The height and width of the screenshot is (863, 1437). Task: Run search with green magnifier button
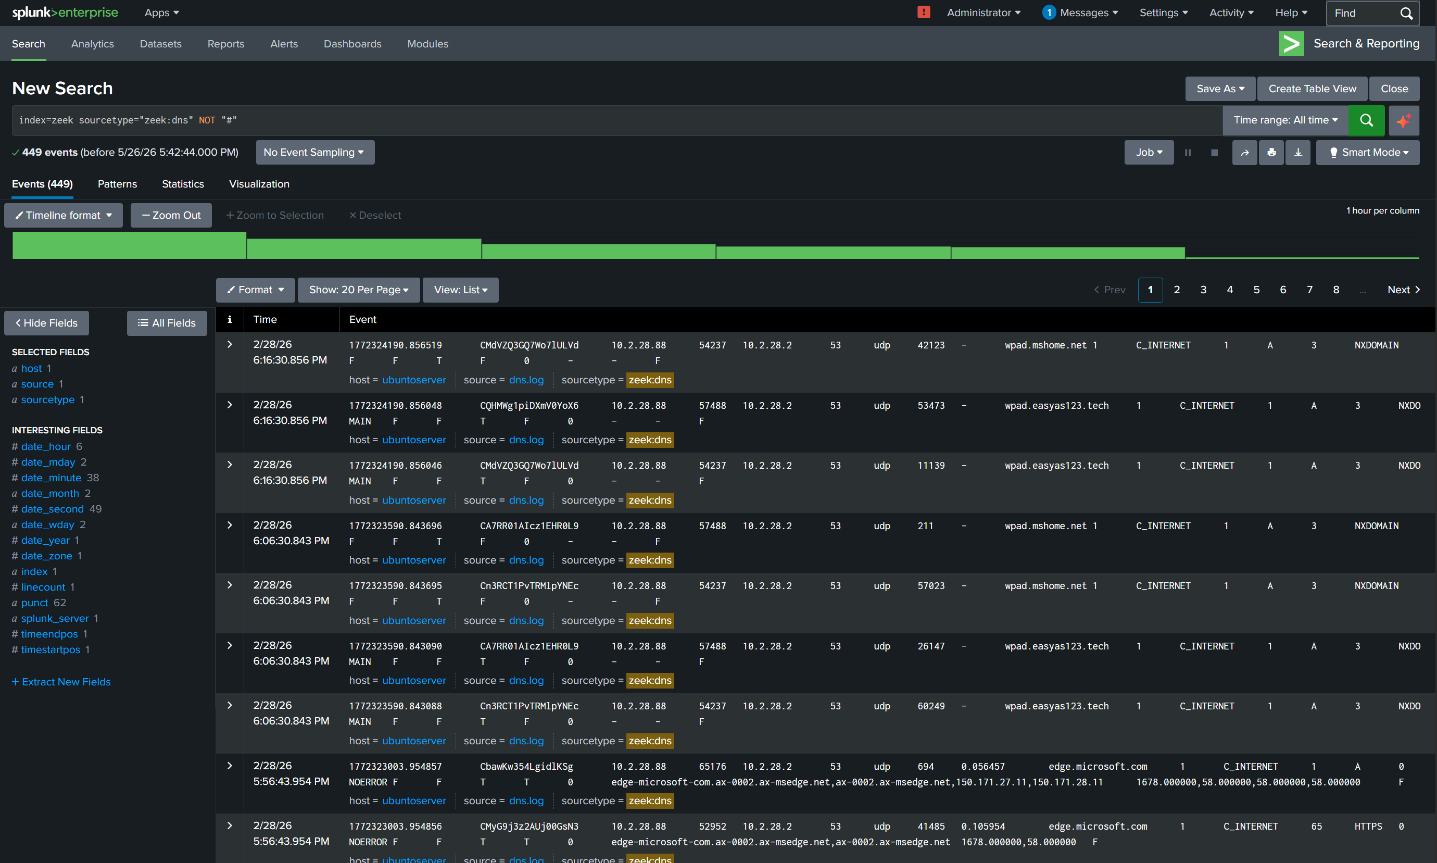pos(1366,120)
